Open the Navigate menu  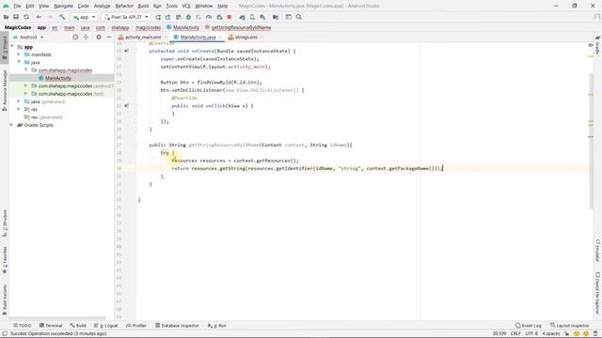tap(63, 6)
